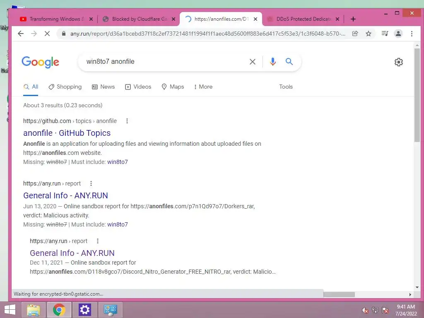This screenshot has width=424, height=318.
Task: Open the settings gear taskbar app
Action: point(84,310)
